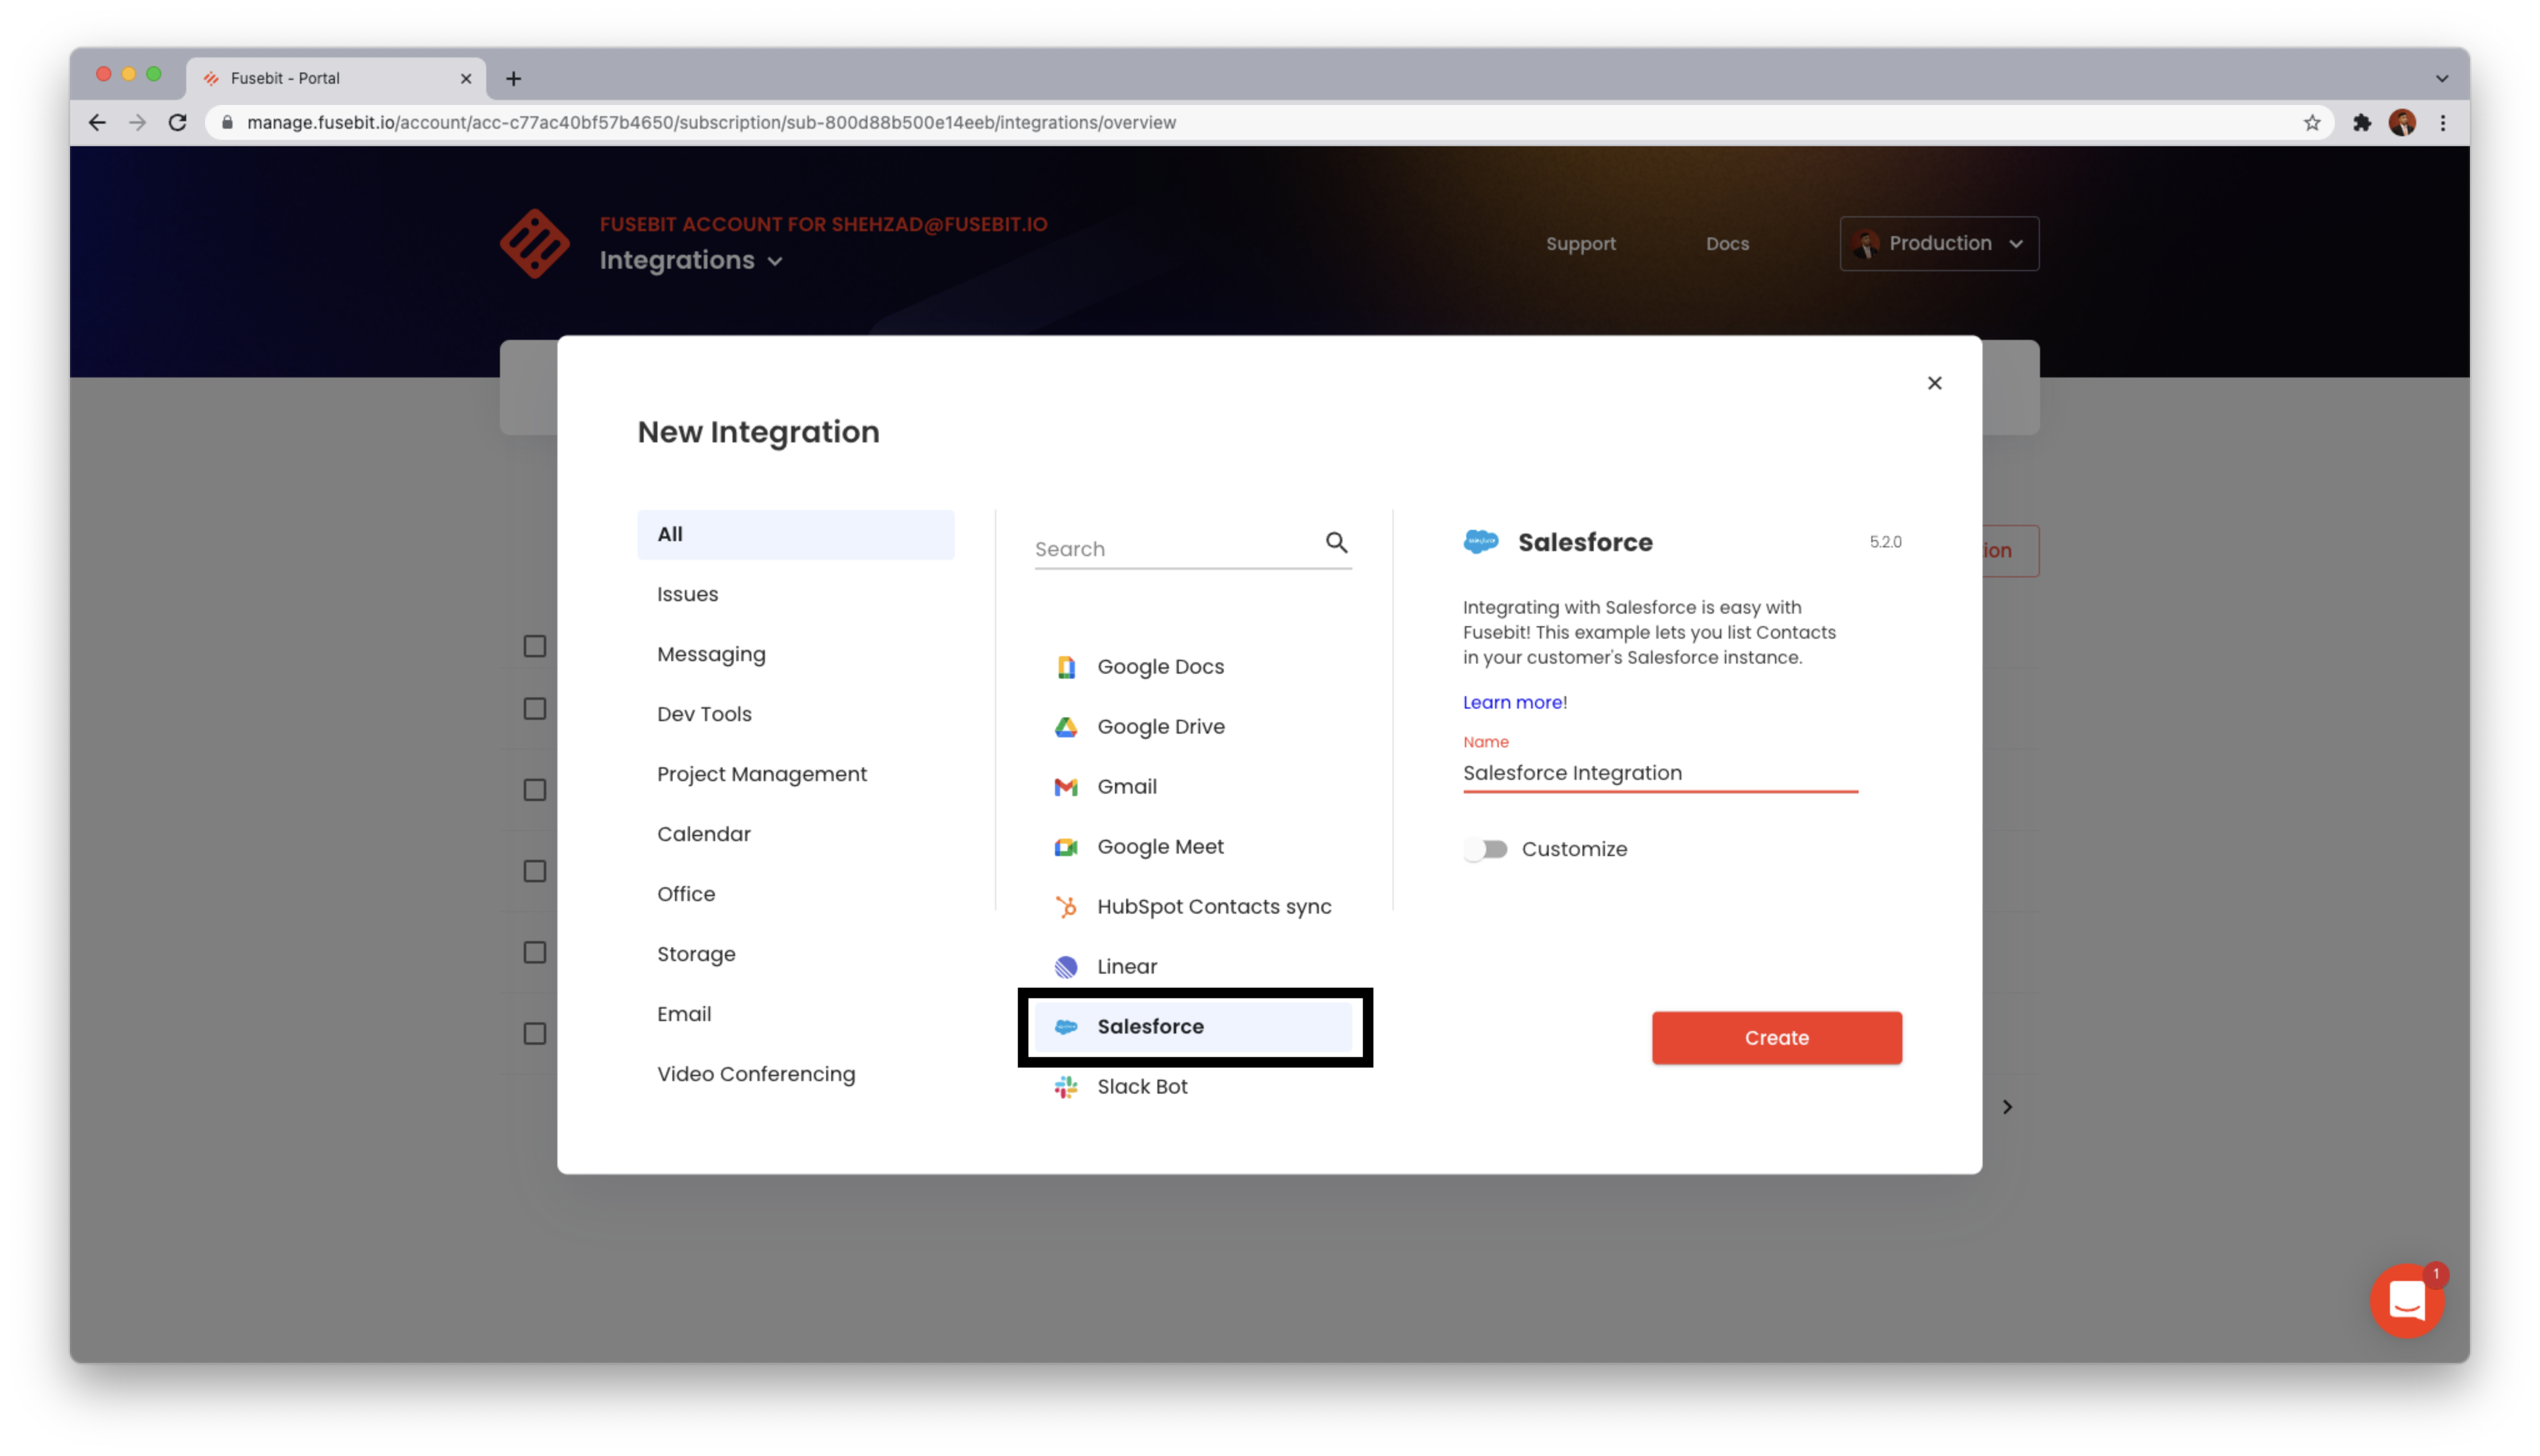The image size is (2540, 1456).
Task: Choose Google Meet integration
Action: click(1193, 847)
